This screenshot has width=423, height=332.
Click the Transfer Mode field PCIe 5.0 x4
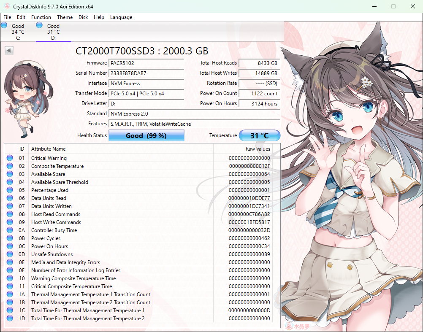click(146, 94)
